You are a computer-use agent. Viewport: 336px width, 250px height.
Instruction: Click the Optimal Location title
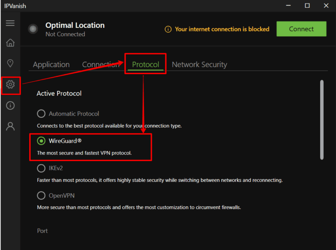coord(74,25)
